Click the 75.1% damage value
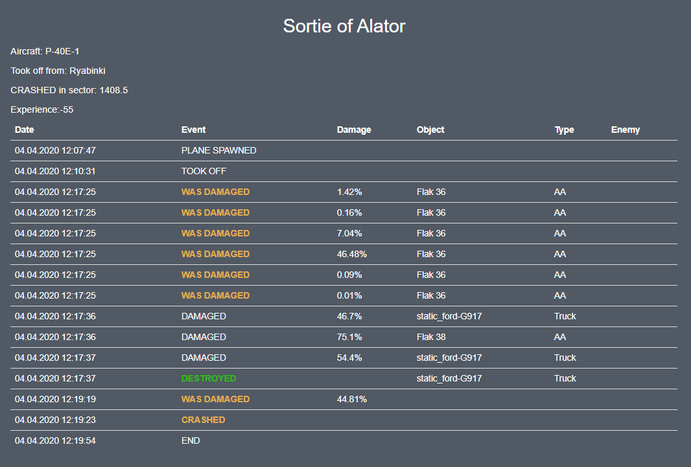Viewport: 691px width, 467px height. click(x=349, y=337)
